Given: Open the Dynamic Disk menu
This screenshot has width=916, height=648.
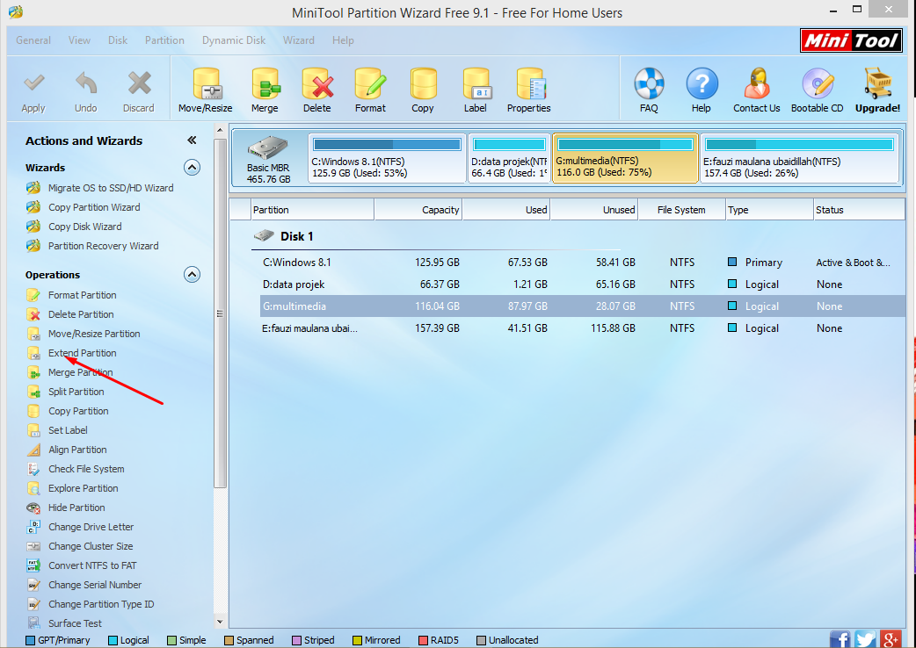Looking at the screenshot, I should click(234, 40).
